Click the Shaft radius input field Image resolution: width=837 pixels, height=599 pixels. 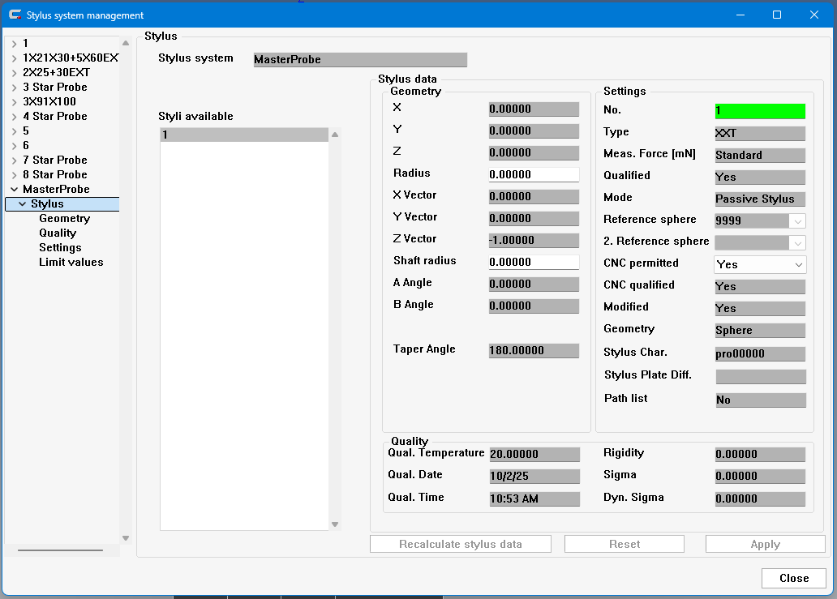pyautogui.click(x=534, y=262)
